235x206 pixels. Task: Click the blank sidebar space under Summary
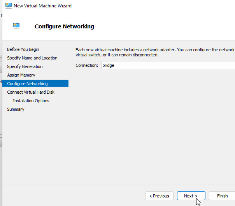click(35, 148)
